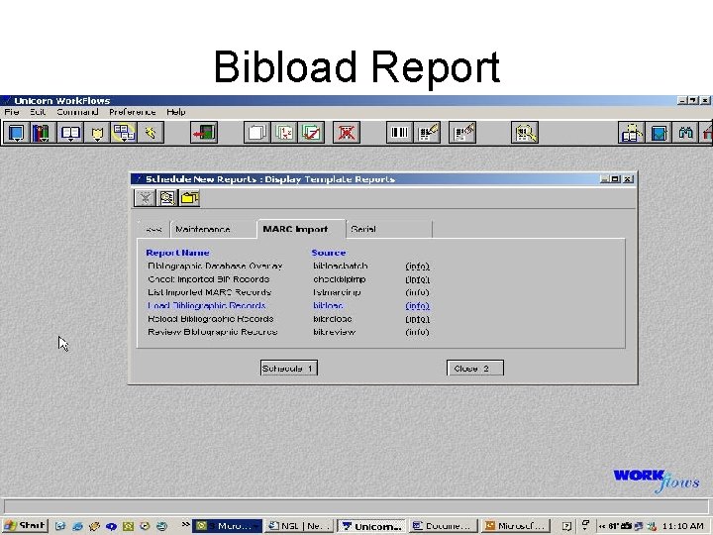The height and width of the screenshot is (535, 713).
Task: Click the blue monitor icon in the main toolbar
Action: [17, 133]
